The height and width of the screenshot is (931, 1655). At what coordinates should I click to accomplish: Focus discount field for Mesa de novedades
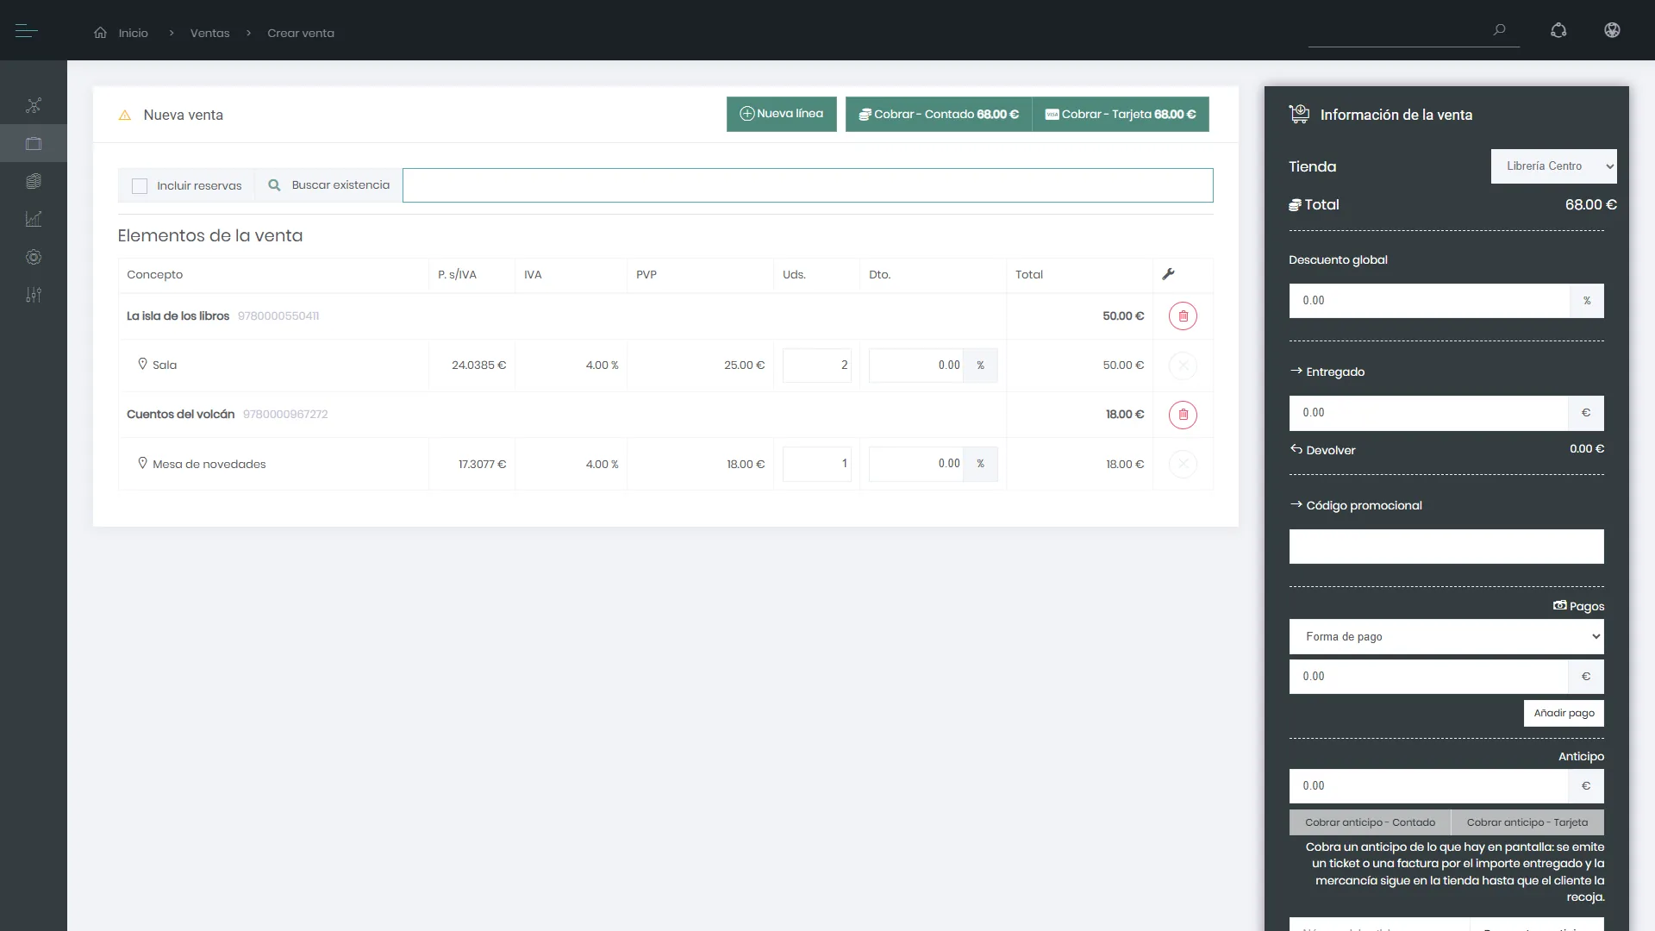[916, 464]
